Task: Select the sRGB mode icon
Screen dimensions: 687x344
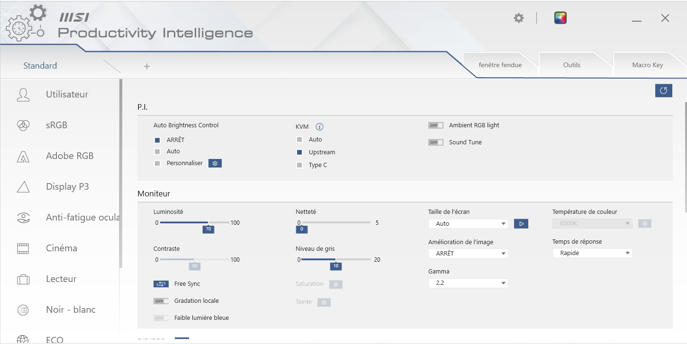Action: [x=23, y=125]
